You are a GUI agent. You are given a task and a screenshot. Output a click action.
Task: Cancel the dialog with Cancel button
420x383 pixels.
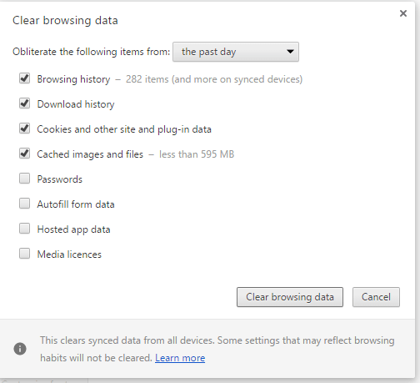coord(376,297)
